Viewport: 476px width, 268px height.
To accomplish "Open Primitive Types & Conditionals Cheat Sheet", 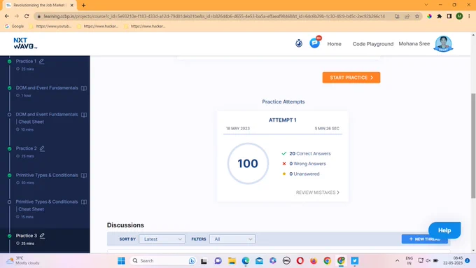I will click(x=47, y=206).
